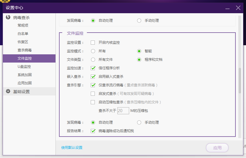Expand the 基础设置 section
The image size is (246, 158).
click(x=21, y=92)
